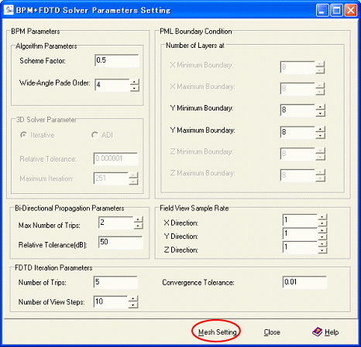Click the Help book icon
Viewport: 361px width, 347px height.
click(x=317, y=332)
